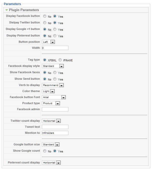
Task: Set Show Facebook faces to Yes
Action: [55, 73]
